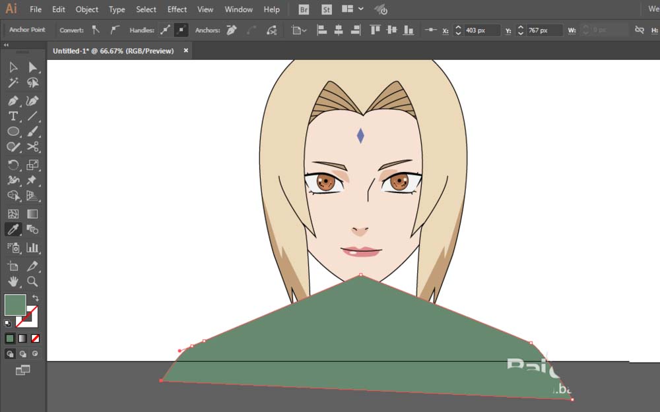
Task: Enable Draw Normal mode
Action: [x=10, y=354]
